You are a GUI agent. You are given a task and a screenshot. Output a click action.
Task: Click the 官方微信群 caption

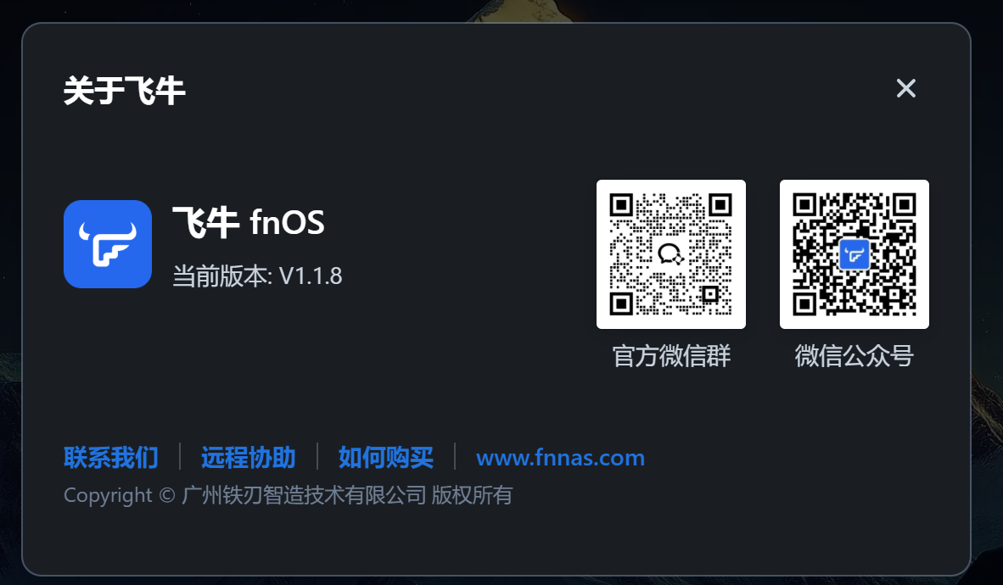point(671,356)
